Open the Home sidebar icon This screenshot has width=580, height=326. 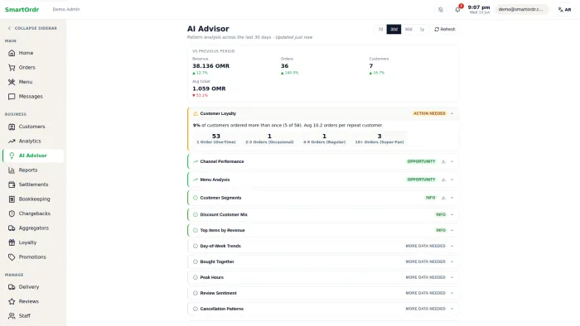tap(12, 53)
